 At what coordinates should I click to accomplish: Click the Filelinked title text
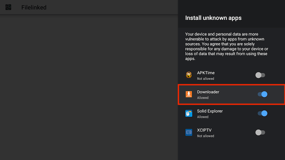[x=34, y=7]
